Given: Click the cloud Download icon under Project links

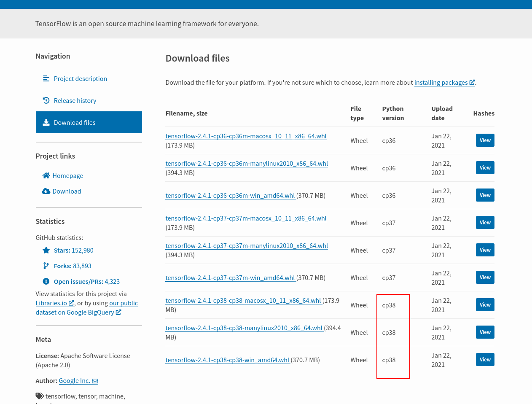Looking at the screenshot, I should pos(46,191).
